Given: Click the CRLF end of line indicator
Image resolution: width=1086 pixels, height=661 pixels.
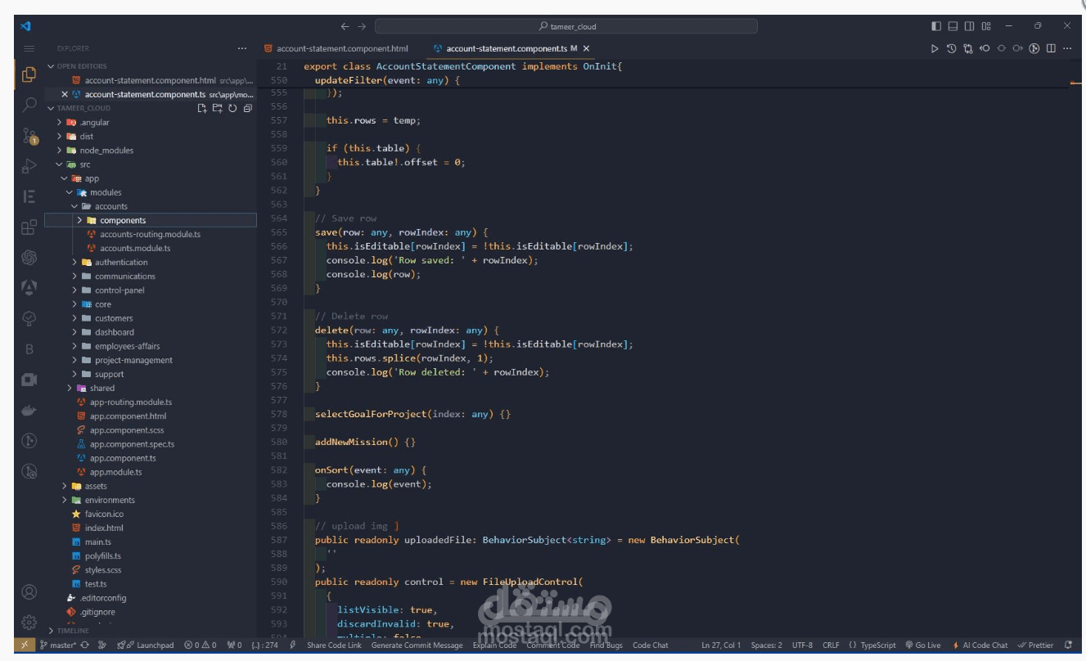Looking at the screenshot, I should coord(831,645).
